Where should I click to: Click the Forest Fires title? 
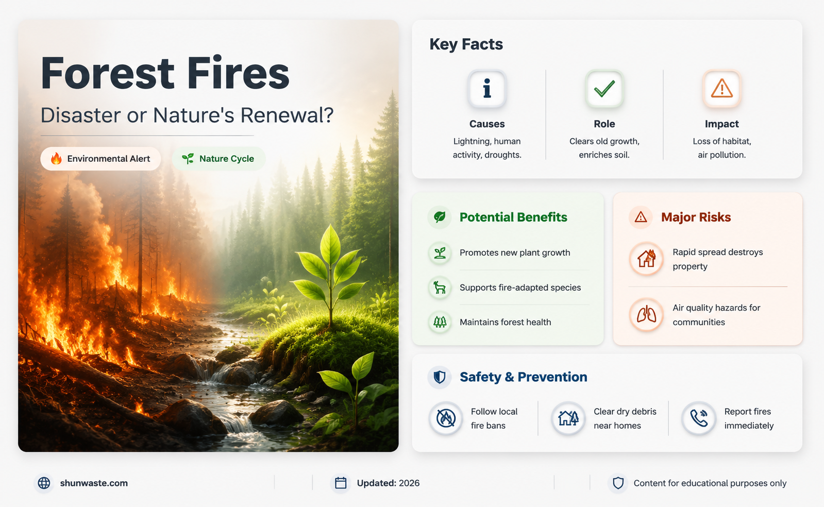[165, 73]
